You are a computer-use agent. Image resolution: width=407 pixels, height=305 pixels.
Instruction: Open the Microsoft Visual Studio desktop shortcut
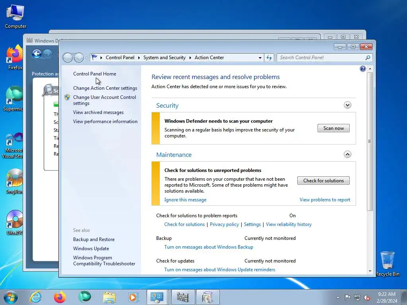pyautogui.click(x=12, y=145)
